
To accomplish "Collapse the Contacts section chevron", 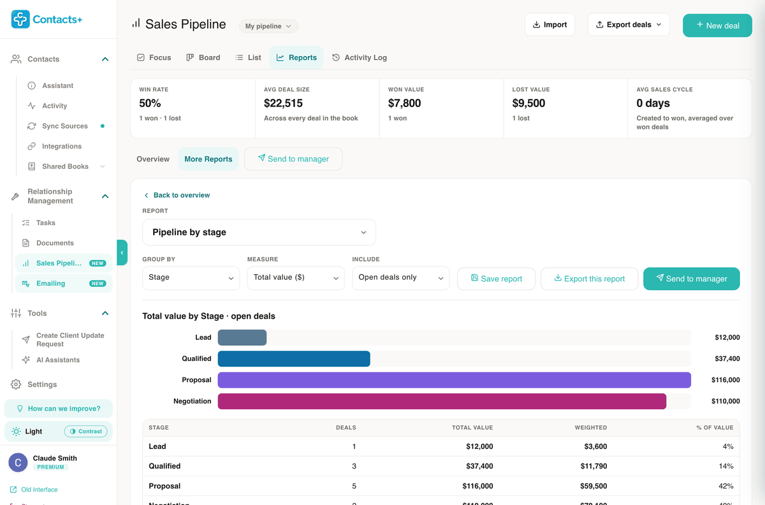I will click(x=105, y=59).
